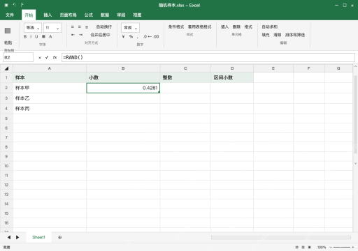358x251 pixels.
Task: Select row 3 header
Action: [x=6, y=98]
